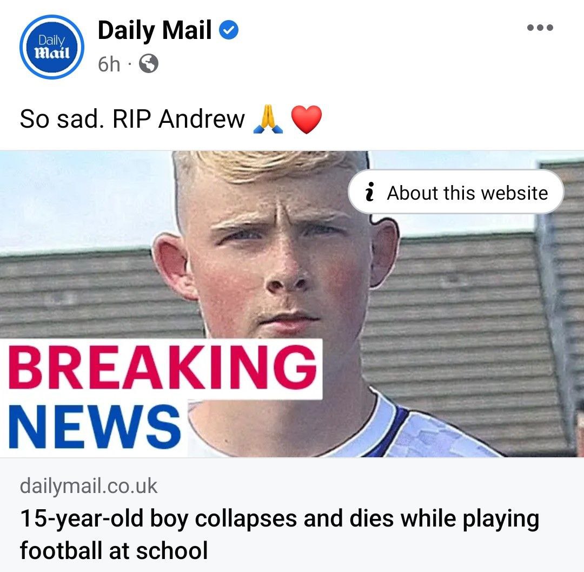The image size is (584, 572).
Task: Click the blue 'NEWS' banner text
Action: [x=95, y=428]
